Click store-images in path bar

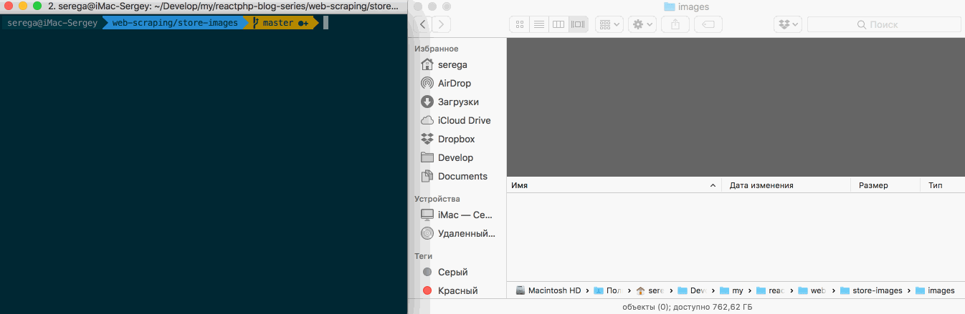pyautogui.click(x=873, y=290)
